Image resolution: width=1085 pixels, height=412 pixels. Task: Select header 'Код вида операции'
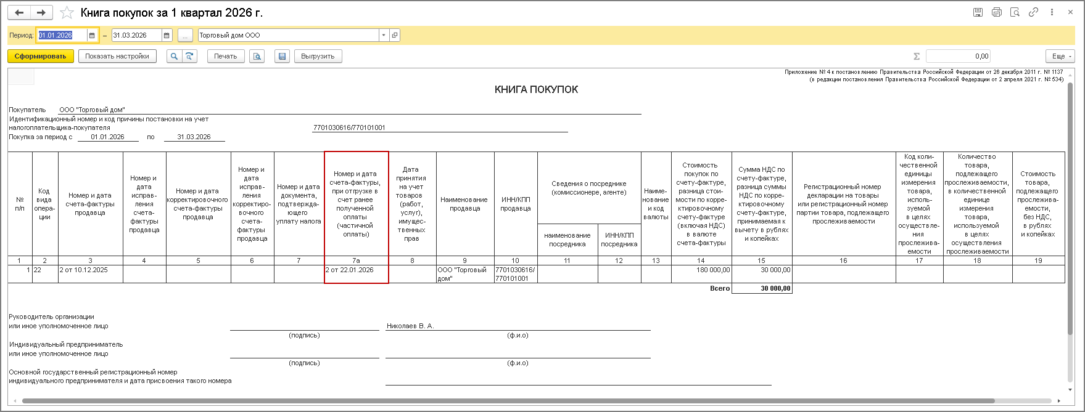coord(45,204)
